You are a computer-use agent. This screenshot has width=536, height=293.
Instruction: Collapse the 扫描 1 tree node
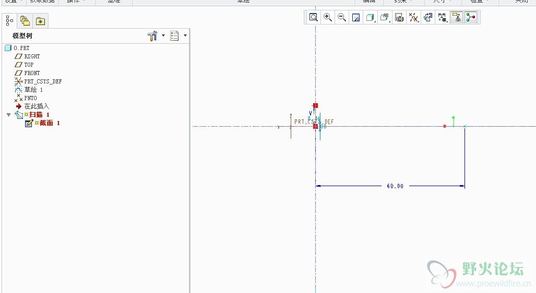point(8,115)
